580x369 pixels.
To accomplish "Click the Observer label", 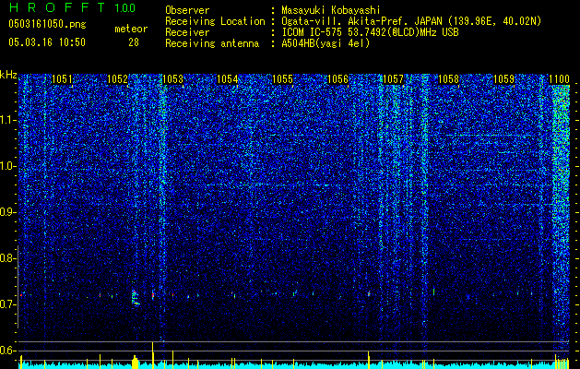I will [187, 10].
